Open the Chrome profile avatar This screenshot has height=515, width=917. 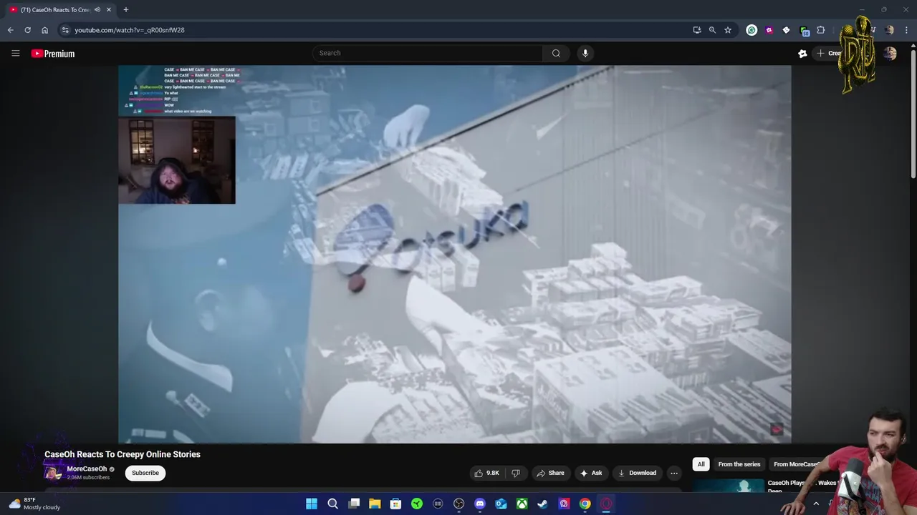890,30
